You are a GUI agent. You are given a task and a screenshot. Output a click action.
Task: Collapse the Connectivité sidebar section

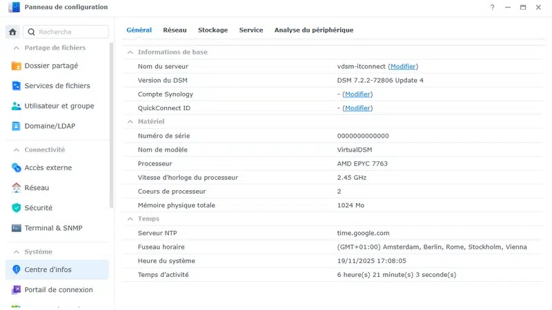(x=16, y=149)
